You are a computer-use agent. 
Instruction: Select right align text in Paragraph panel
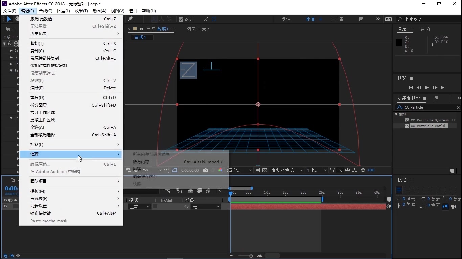click(x=416, y=190)
